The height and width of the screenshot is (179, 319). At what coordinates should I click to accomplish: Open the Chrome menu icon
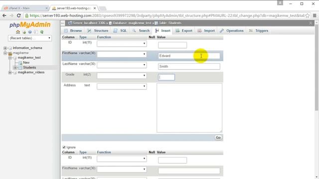[x=315, y=15]
